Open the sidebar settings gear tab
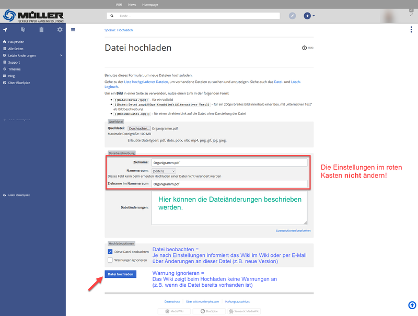 point(60,30)
